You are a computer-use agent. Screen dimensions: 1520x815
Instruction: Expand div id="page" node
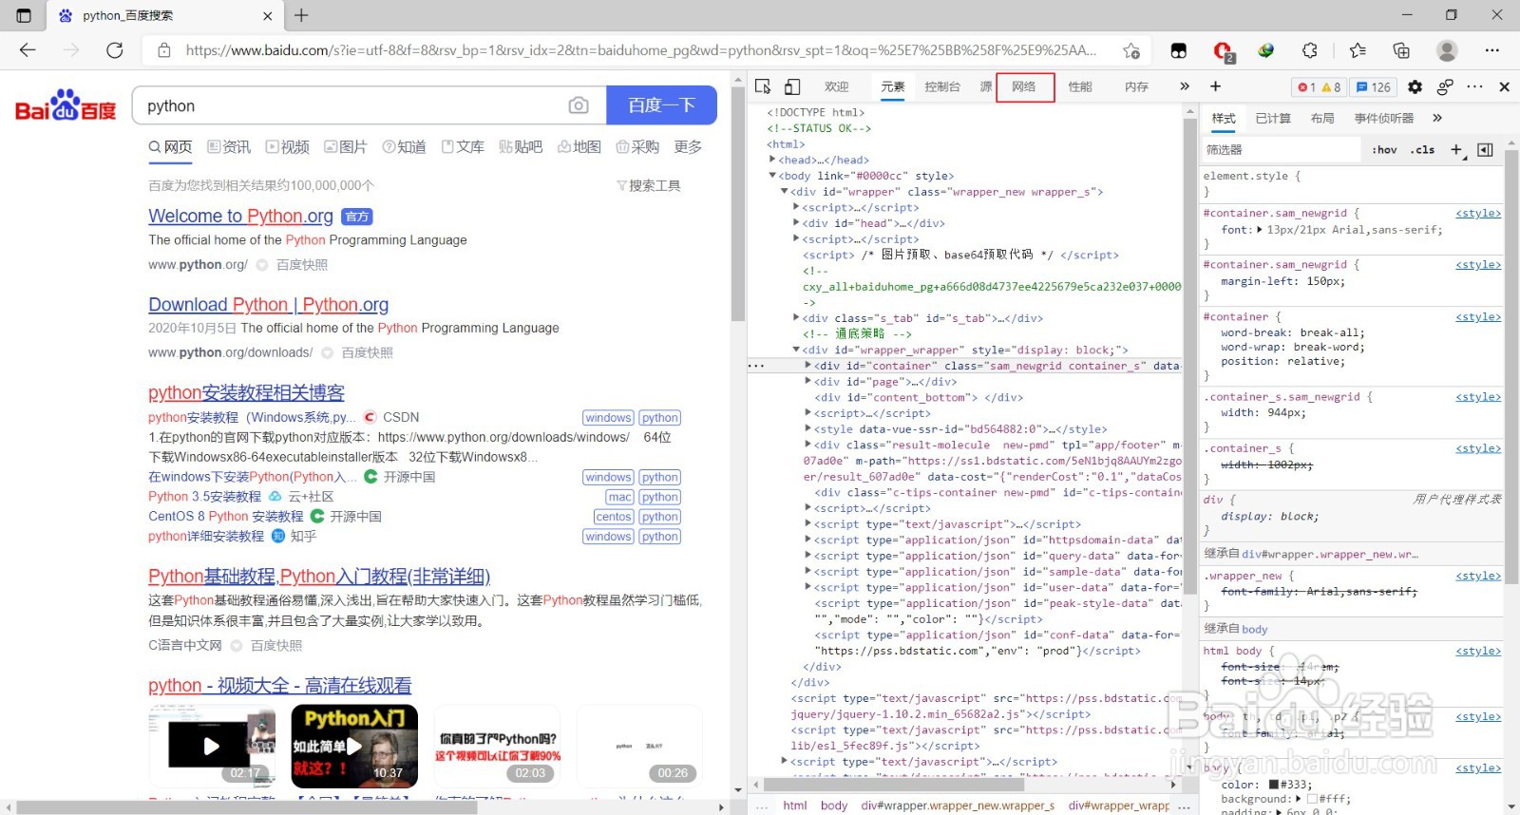tap(808, 382)
